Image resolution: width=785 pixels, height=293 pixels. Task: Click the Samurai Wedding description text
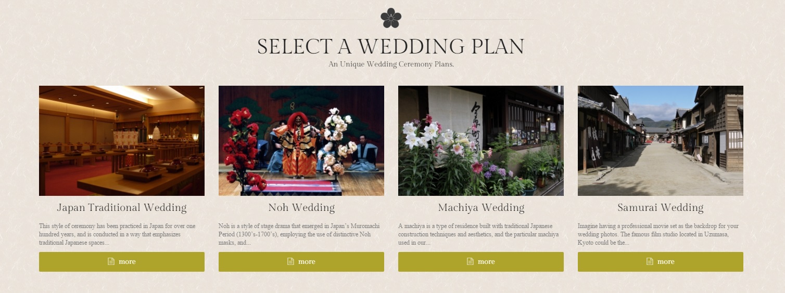click(659, 234)
